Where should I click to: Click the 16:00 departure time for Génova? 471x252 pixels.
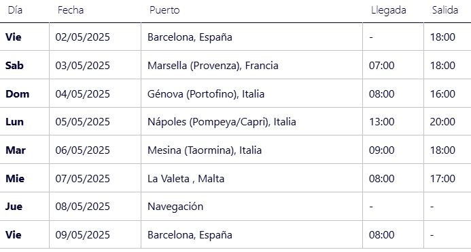[x=442, y=94]
